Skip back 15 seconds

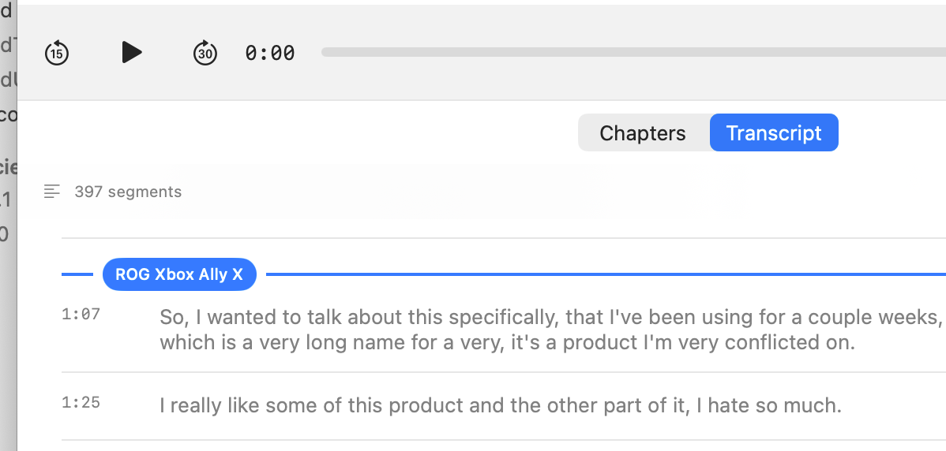tap(57, 53)
